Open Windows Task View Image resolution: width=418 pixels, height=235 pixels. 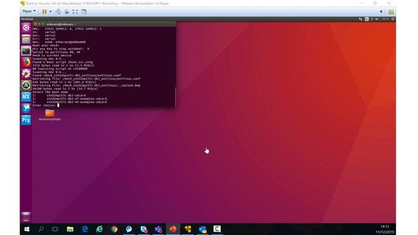[55, 229]
